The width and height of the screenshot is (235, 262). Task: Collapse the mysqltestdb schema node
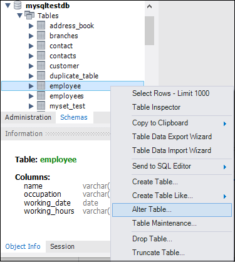coord(8,6)
